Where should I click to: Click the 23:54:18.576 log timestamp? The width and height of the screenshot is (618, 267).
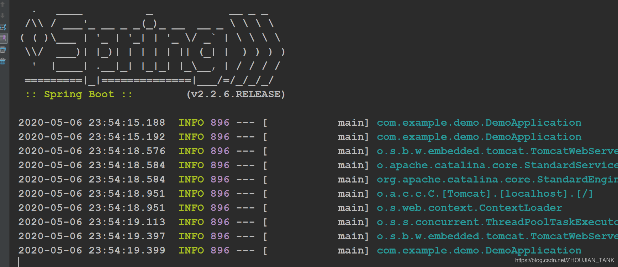click(x=127, y=151)
